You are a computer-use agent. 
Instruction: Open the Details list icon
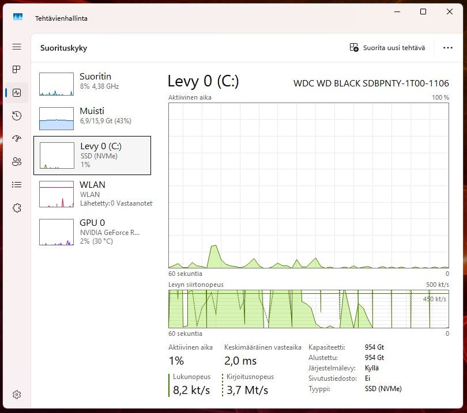click(x=17, y=185)
